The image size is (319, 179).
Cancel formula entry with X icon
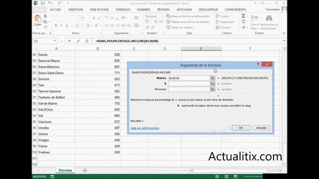pyautogui.click(x=69, y=41)
